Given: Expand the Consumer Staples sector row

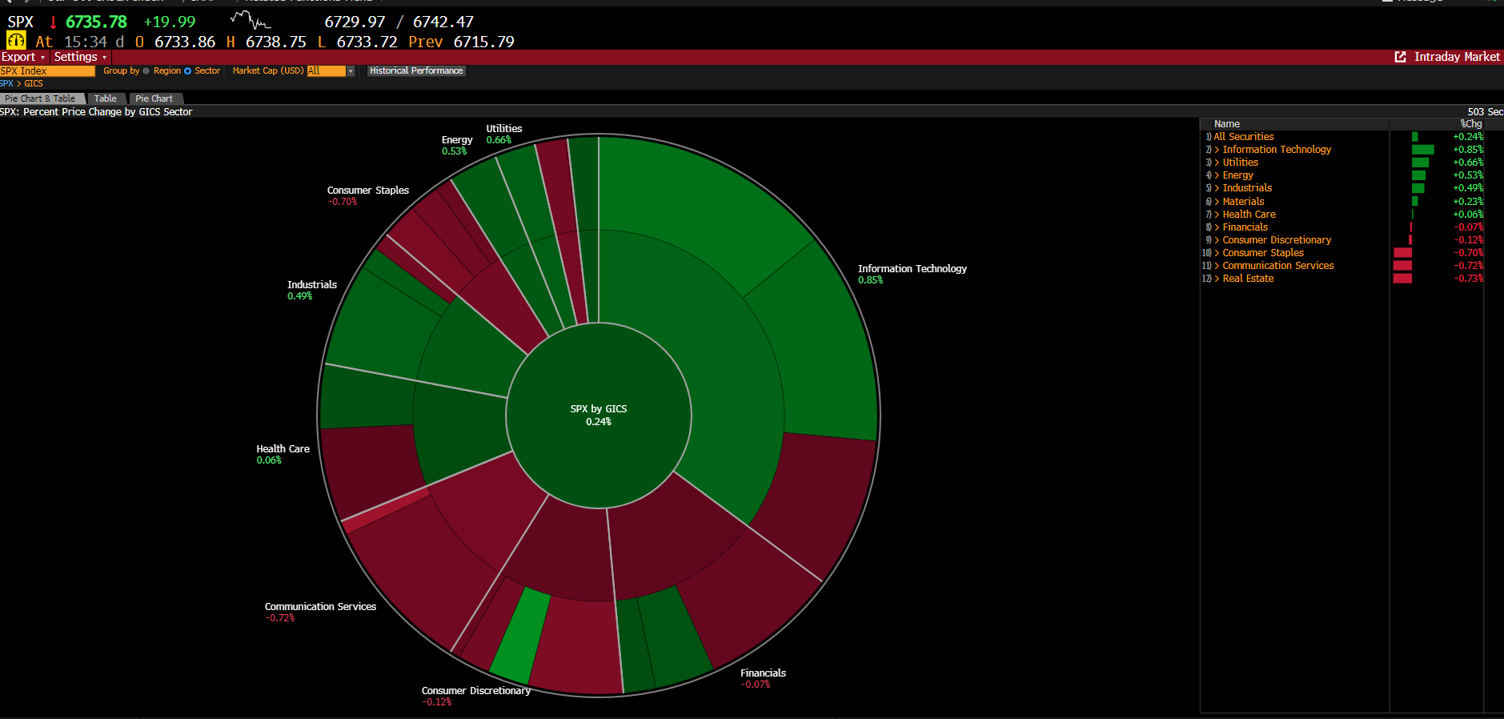Looking at the screenshot, I should click(1217, 253).
